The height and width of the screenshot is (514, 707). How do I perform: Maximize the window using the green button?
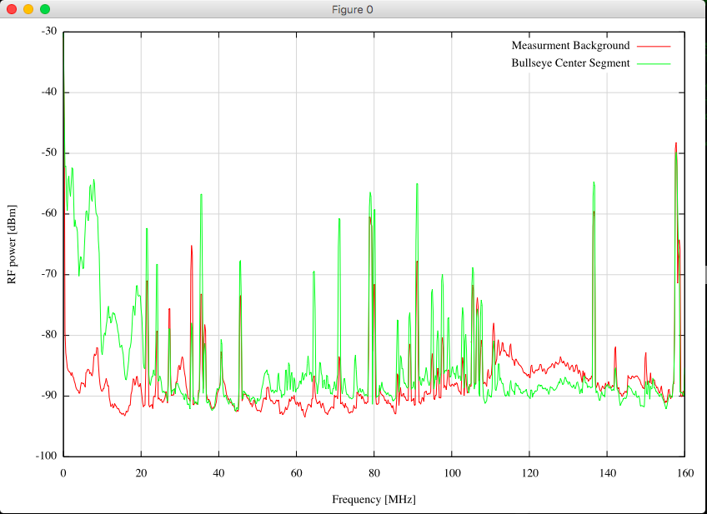[x=45, y=9]
